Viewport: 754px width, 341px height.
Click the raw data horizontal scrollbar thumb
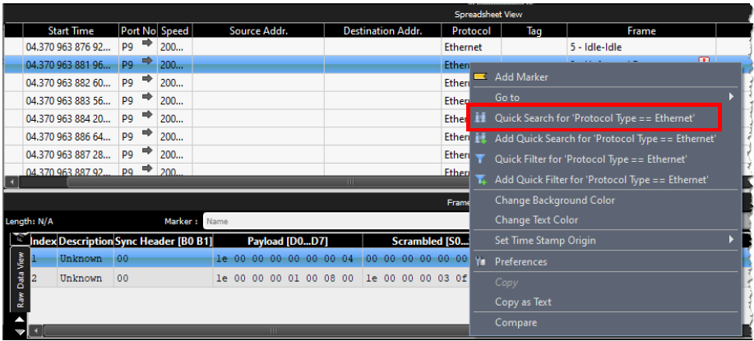click(273, 330)
